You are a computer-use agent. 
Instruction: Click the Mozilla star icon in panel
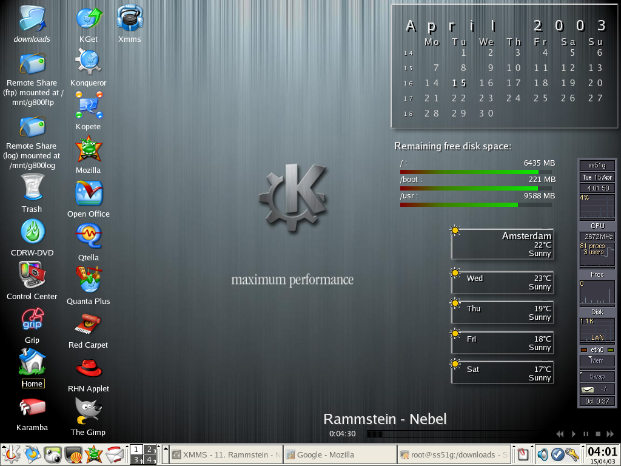tap(94, 454)
